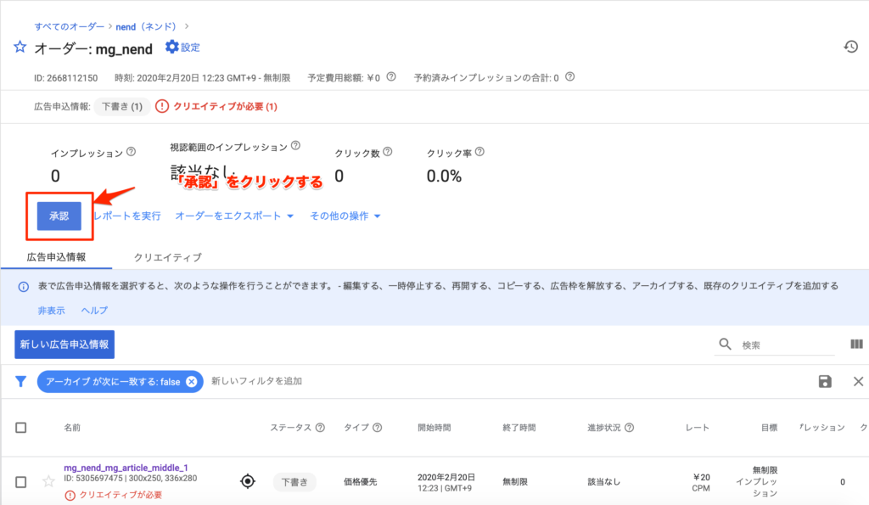Open the クリック率 help icon

479,152
